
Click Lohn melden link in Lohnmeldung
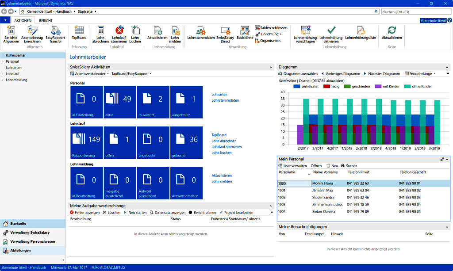click(222, 181)
